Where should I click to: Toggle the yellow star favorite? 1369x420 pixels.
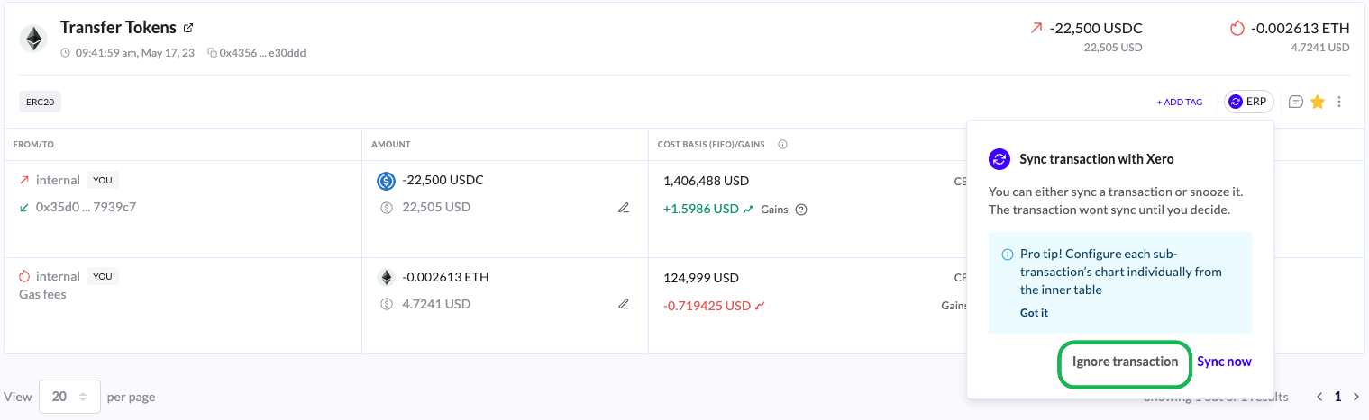(x=1318, y=102)
